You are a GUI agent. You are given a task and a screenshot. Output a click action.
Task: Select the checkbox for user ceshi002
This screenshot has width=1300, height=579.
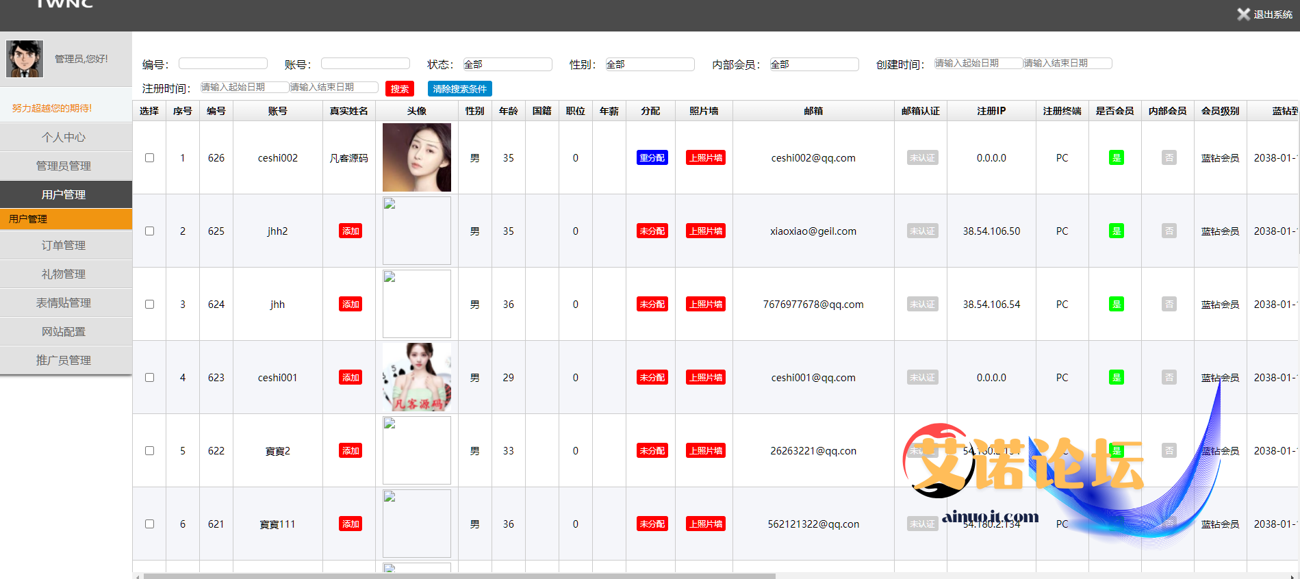149,158
